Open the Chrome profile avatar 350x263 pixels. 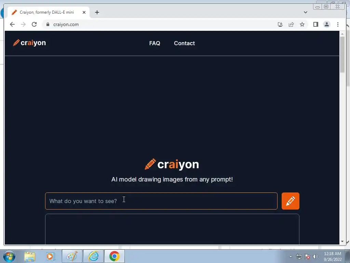pos(326,24)
